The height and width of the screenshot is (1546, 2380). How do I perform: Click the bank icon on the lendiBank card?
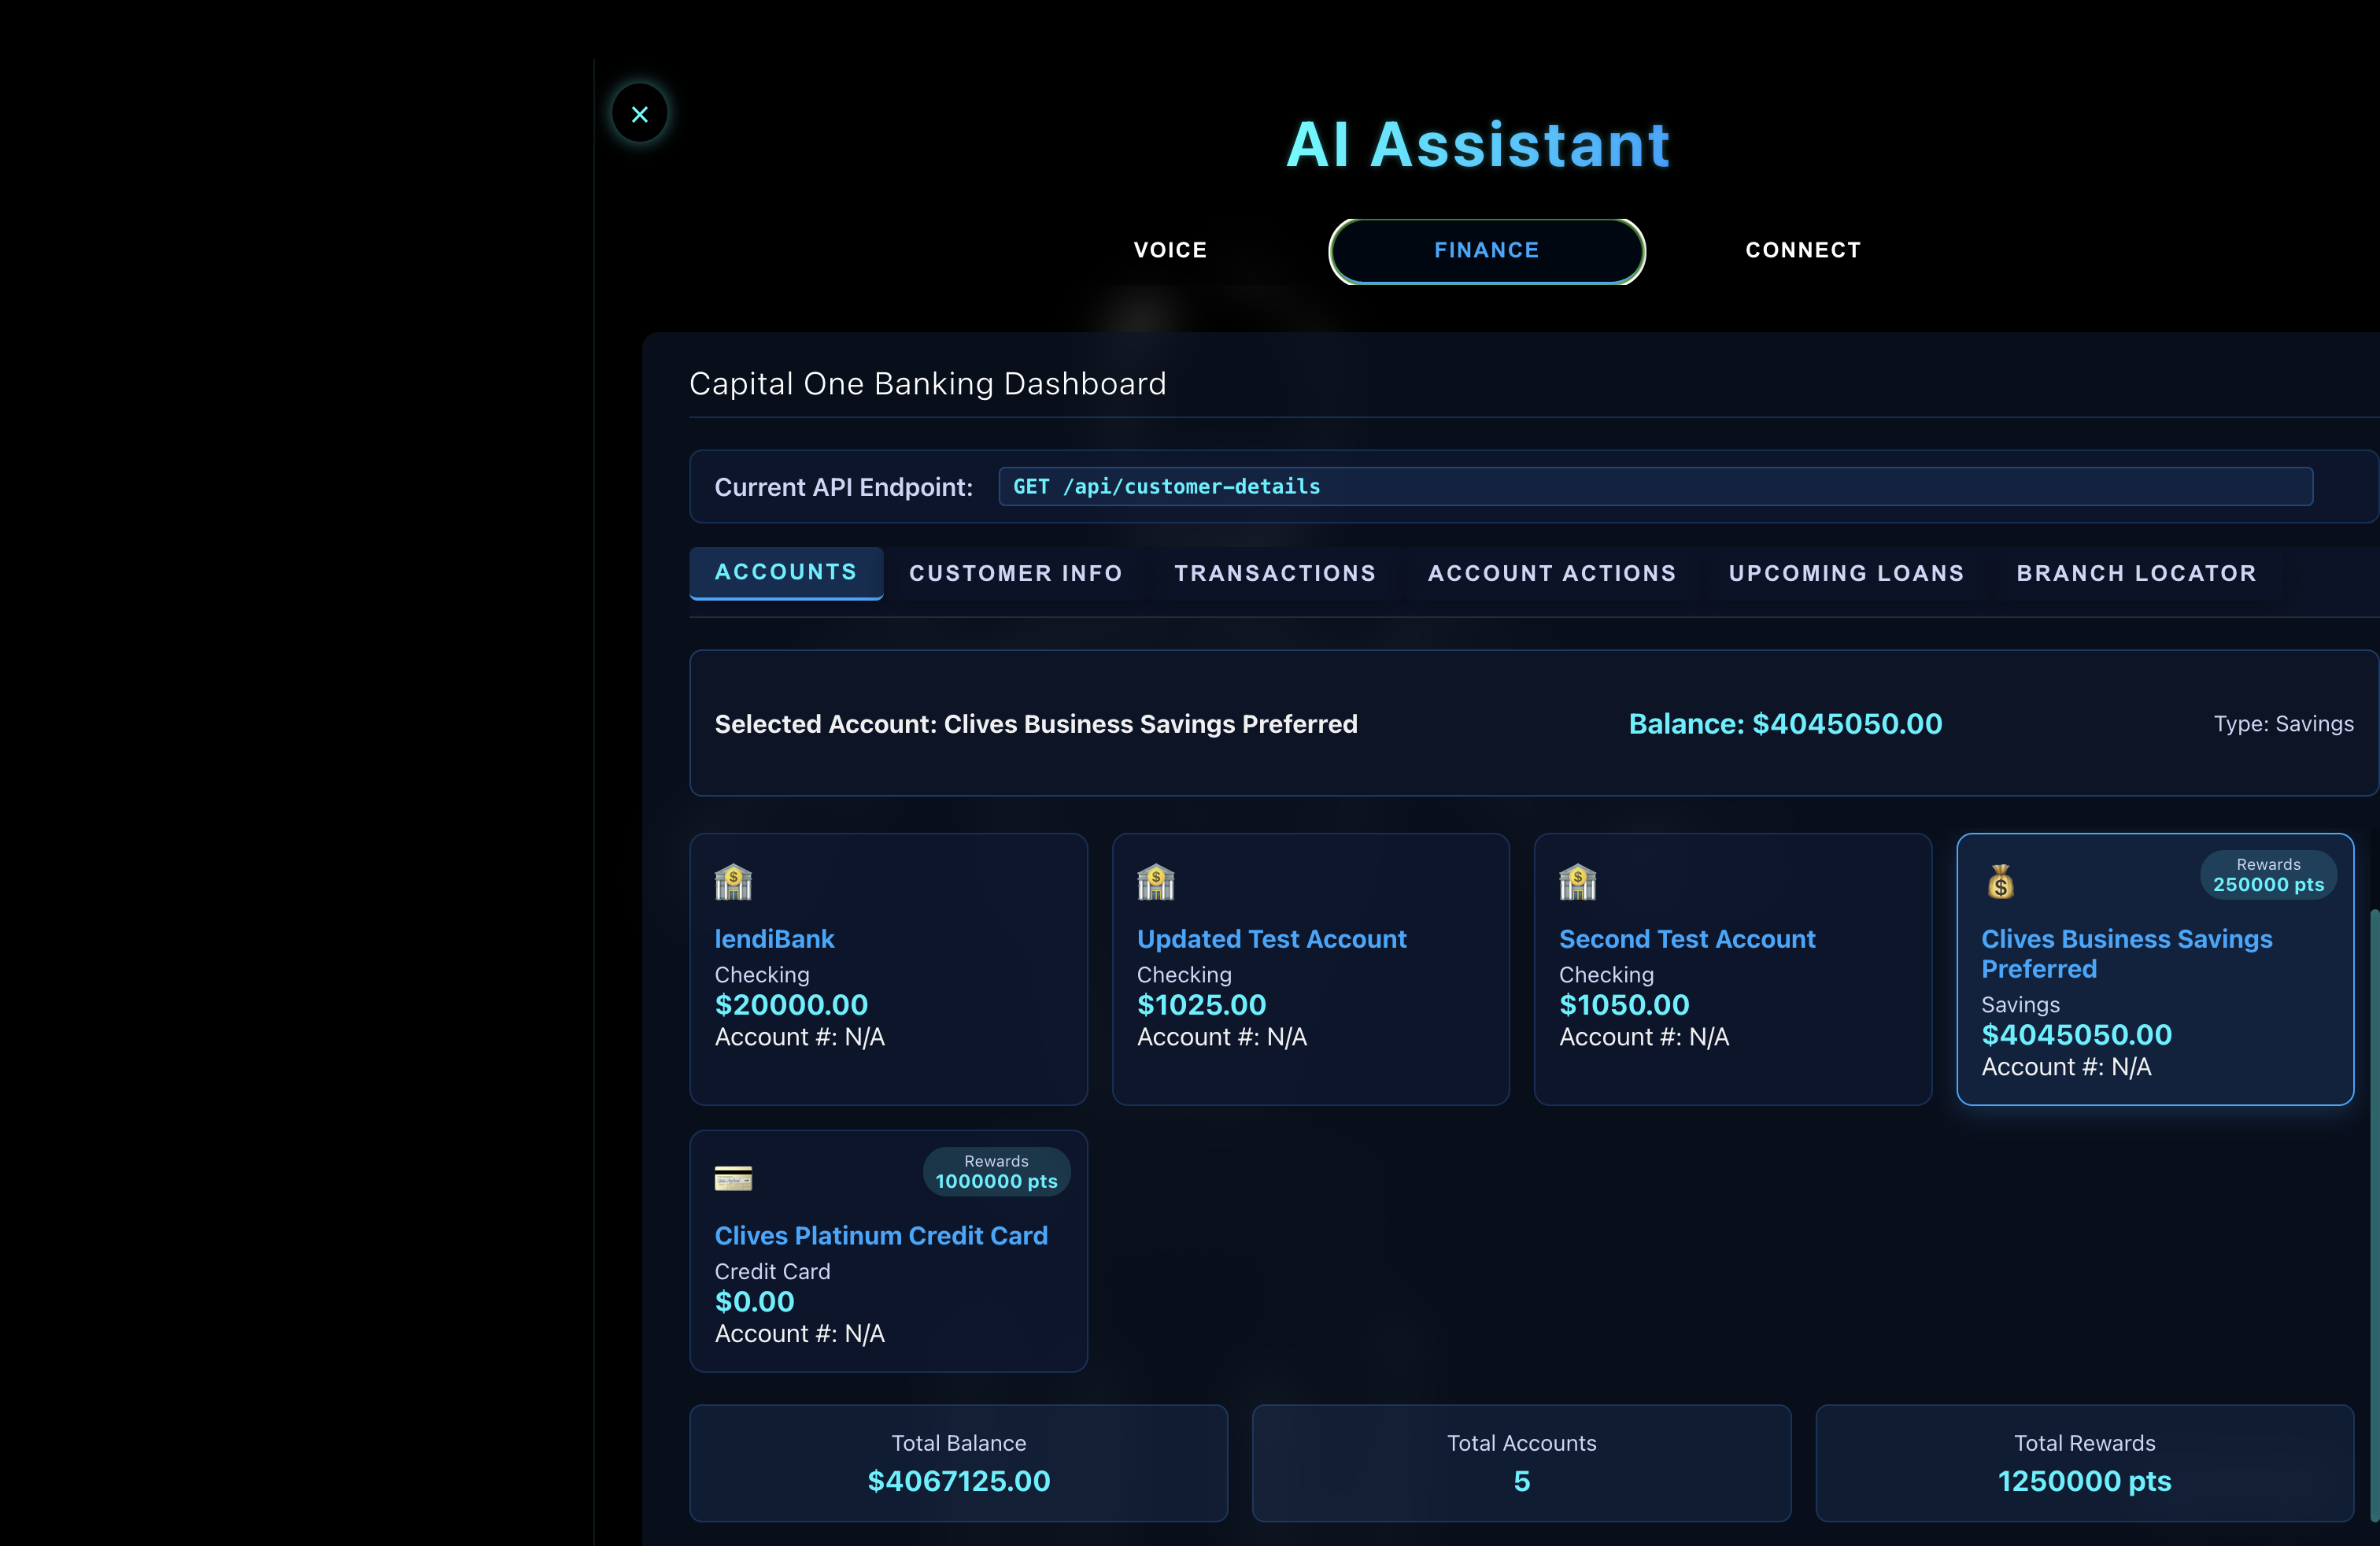pyautogui.click(x=733, y=882)
